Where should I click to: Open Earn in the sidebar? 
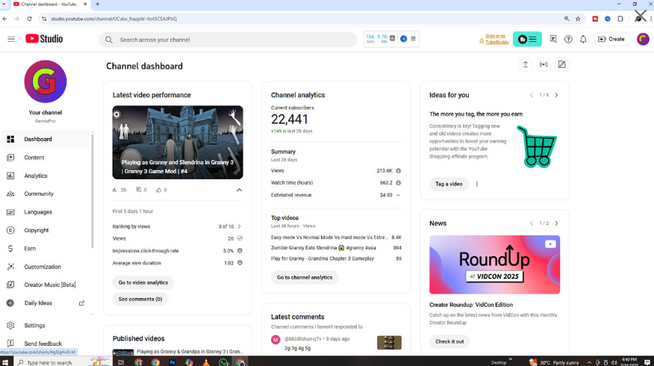pos(29,249)
